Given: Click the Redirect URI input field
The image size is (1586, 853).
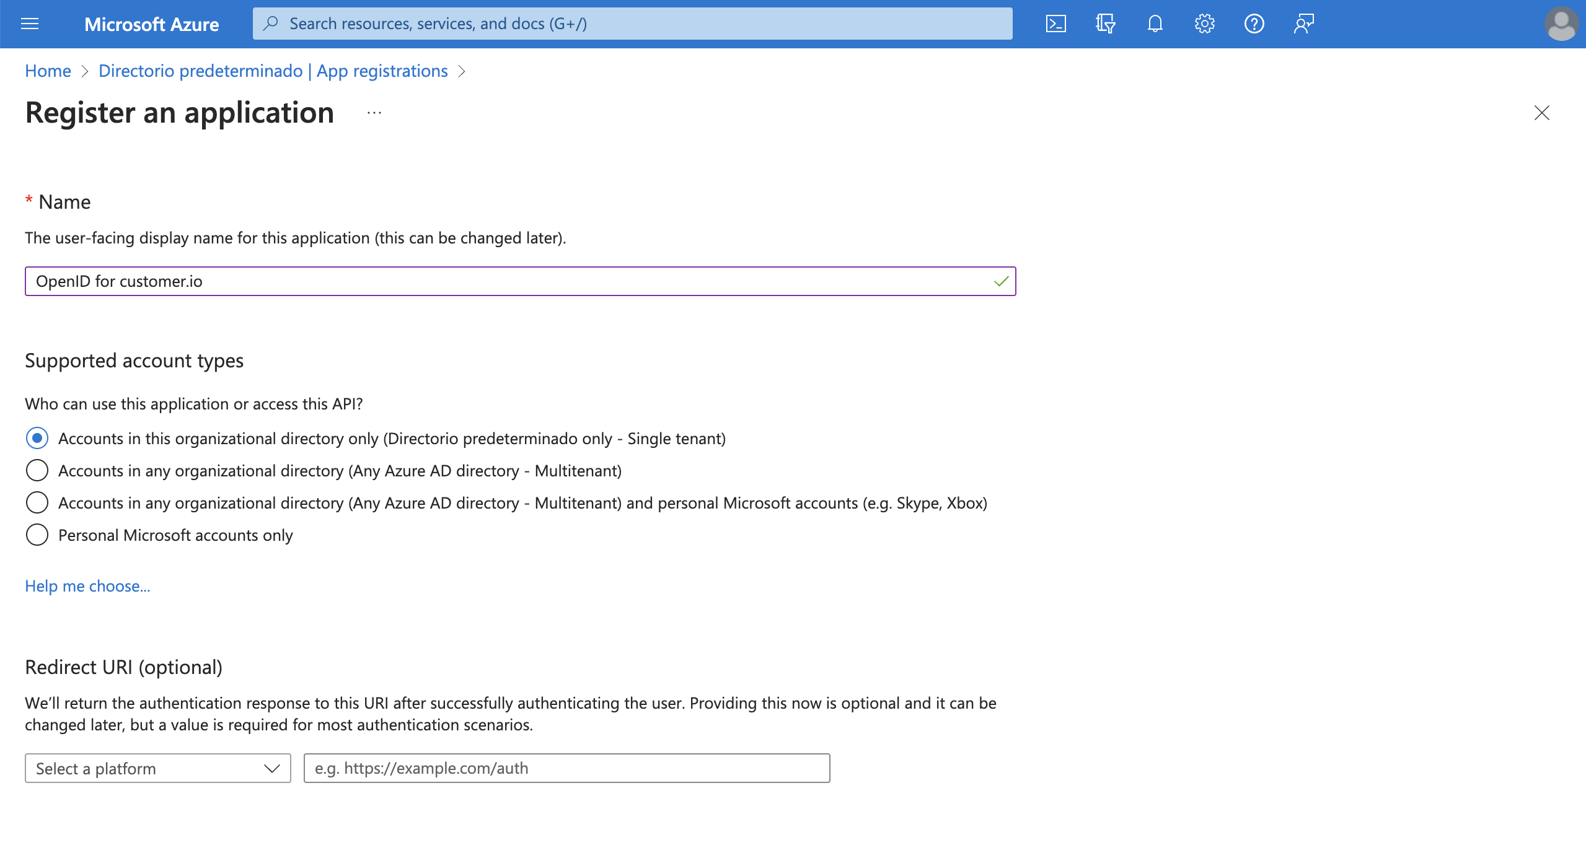Looking at the screenshot, I should pyautogui.click(x=566, y=768).
